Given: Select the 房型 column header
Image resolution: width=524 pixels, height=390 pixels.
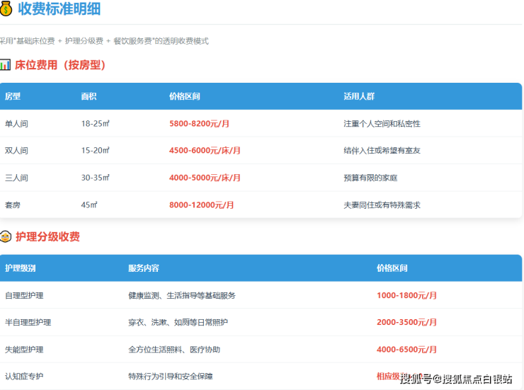Looking at the screenshot, I should (x=13, y=96).
